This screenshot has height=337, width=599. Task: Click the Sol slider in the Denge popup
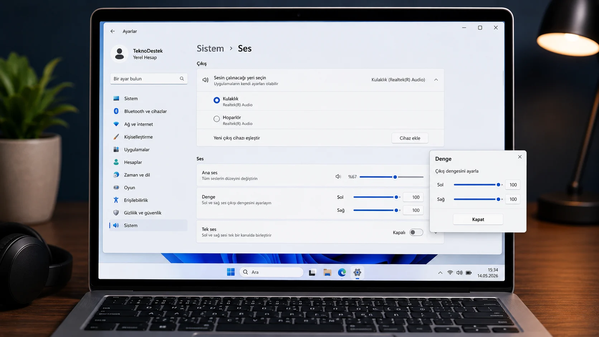[x=478, y=185]
